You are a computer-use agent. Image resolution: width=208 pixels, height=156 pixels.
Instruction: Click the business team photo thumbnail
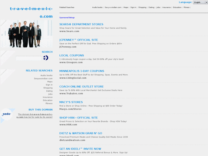26,34
